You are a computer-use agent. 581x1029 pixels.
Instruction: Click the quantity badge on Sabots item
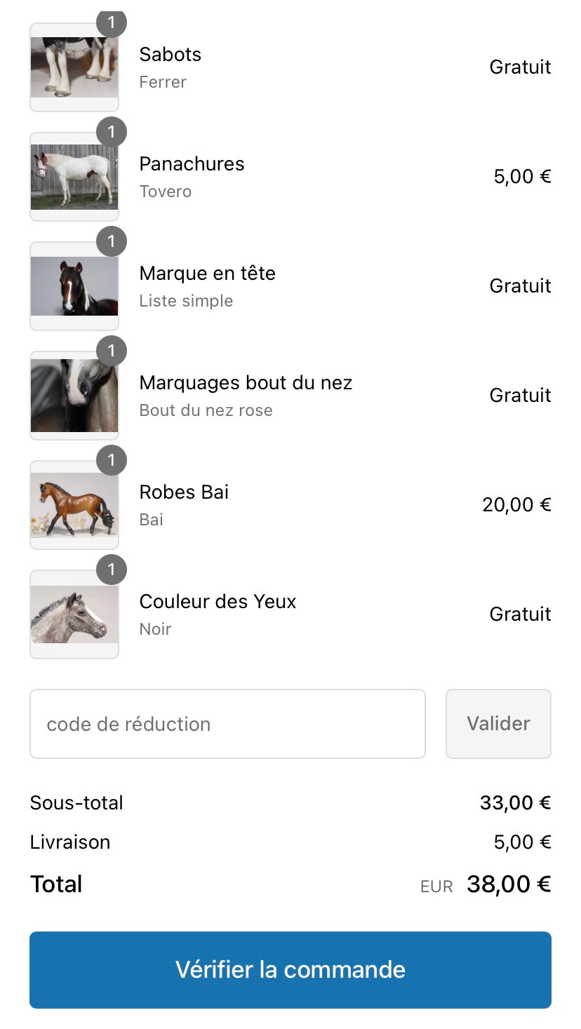tap(111, 22)
